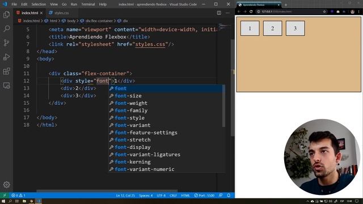Follow the styles.css link in the code
The width and height of the screenshot is (363, 204).
[x=150, y=44]
